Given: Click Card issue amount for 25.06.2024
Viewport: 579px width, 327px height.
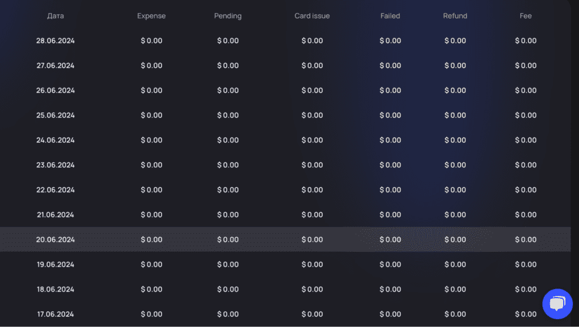Looking at the screenshot, I should coord(312,115).
